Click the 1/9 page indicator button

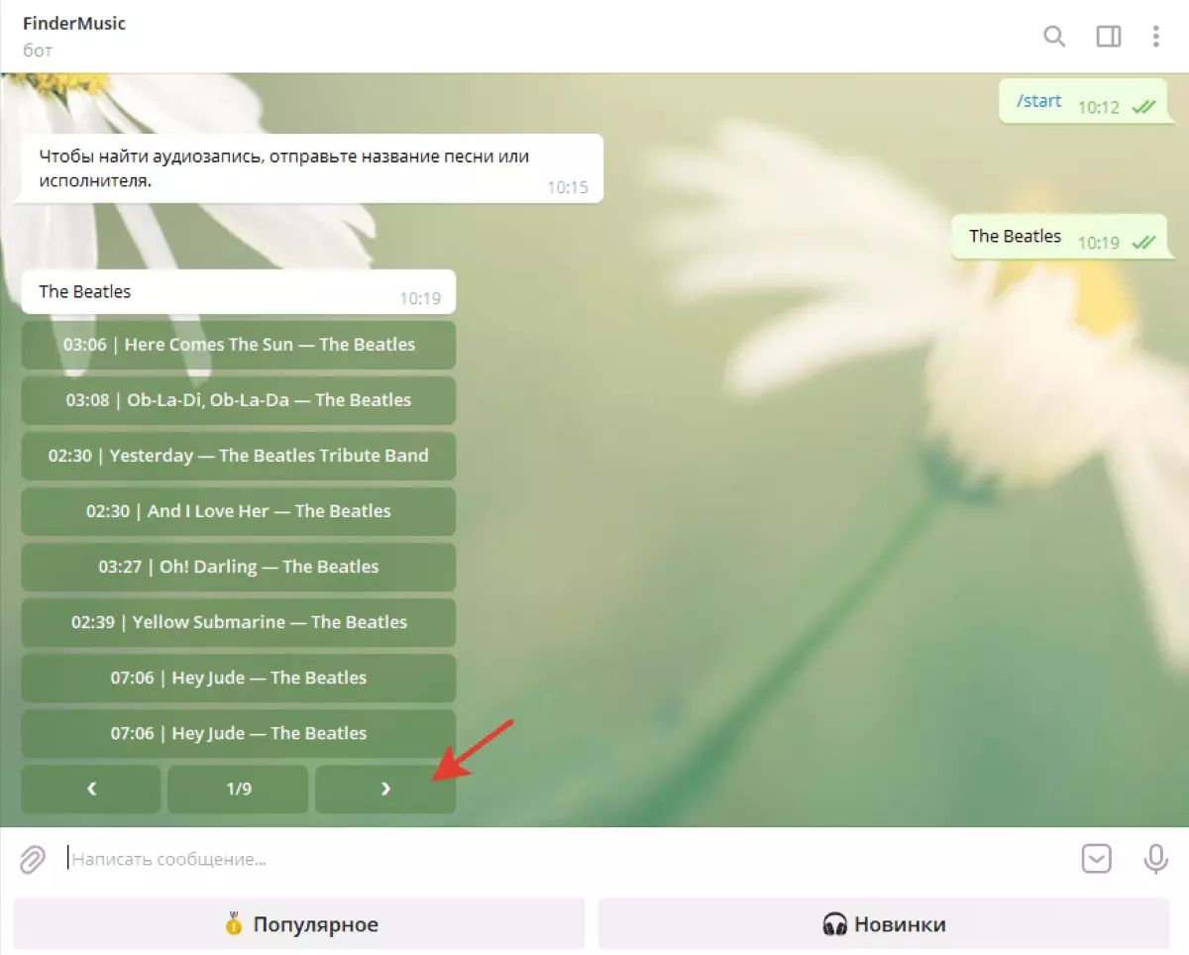[x=238, y=790]
